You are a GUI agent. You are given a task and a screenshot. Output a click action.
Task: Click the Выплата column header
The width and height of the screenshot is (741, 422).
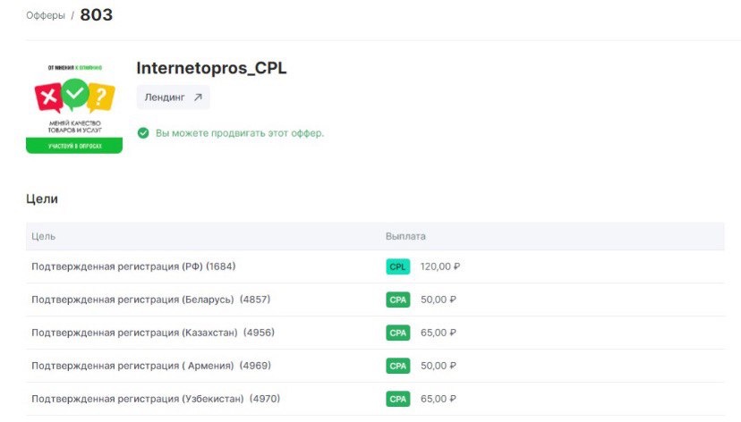[x=405, y=236]
